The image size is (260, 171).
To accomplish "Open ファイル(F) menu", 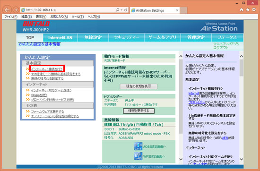I will 11,17.
